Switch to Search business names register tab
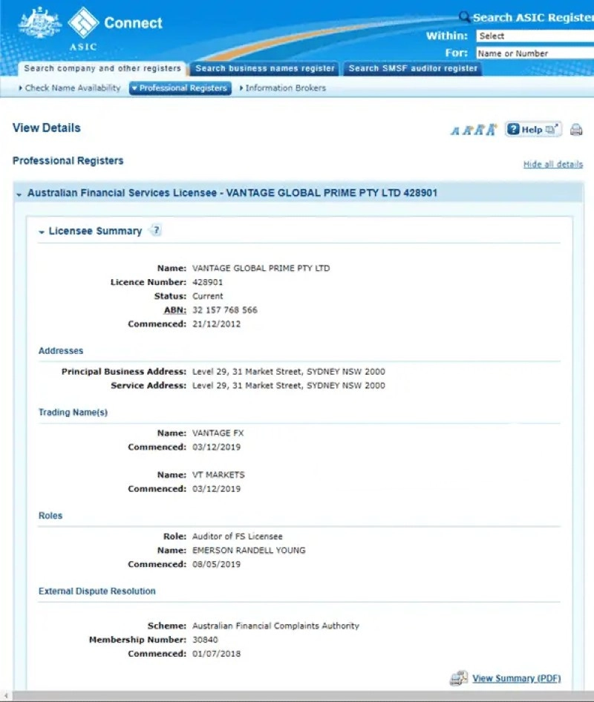The width and height of the screenshot is (594, 702). (265, 68)
